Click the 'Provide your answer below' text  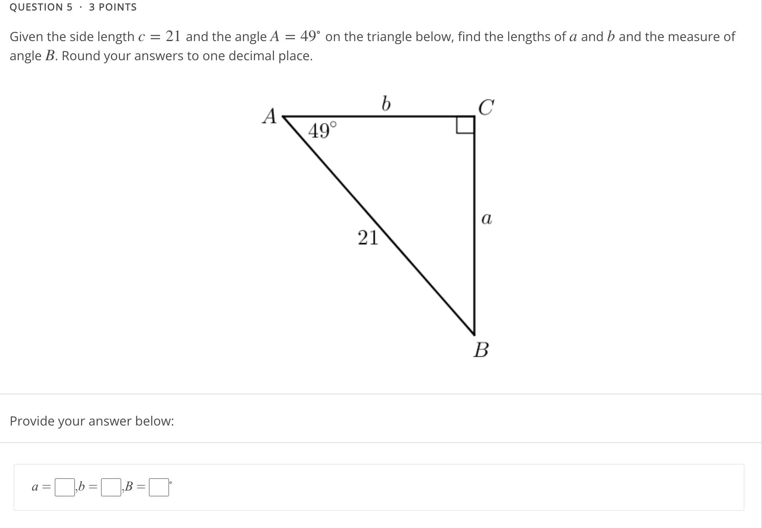pyautogui.click(x=91, y=421)
